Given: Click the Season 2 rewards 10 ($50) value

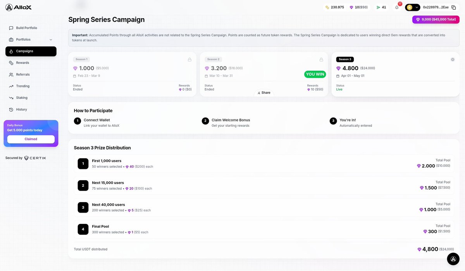Looking at the screenshot, I should [315, 89].
